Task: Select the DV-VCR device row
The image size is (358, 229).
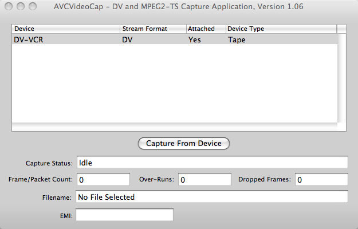Action: (x=175, y=40)
